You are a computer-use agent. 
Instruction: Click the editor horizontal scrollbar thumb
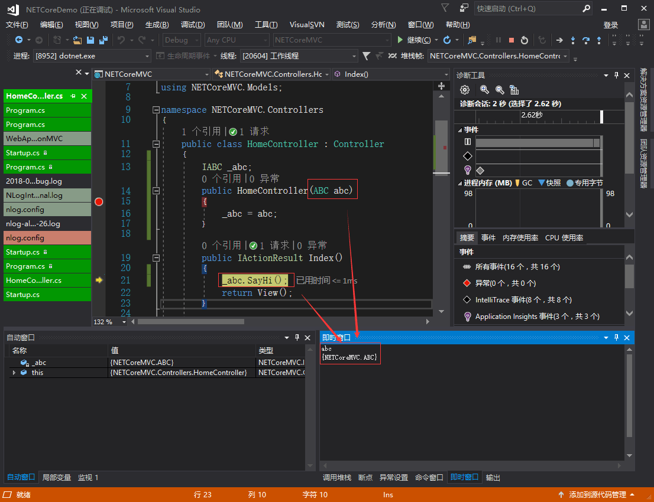(x=190, y=322)
